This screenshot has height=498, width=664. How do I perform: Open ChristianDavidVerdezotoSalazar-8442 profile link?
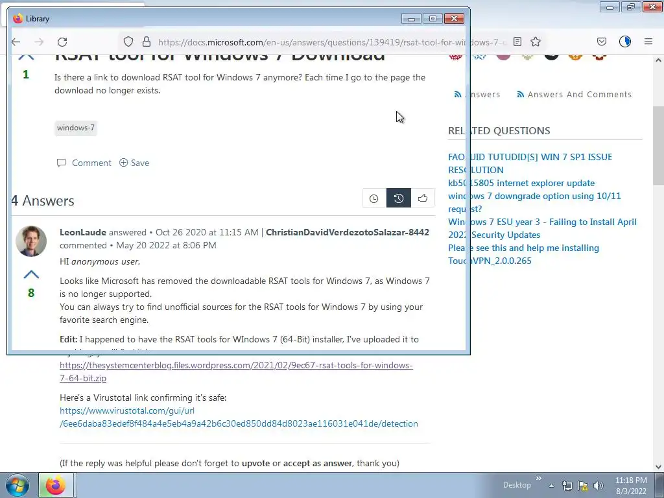[x=348, y=233]
